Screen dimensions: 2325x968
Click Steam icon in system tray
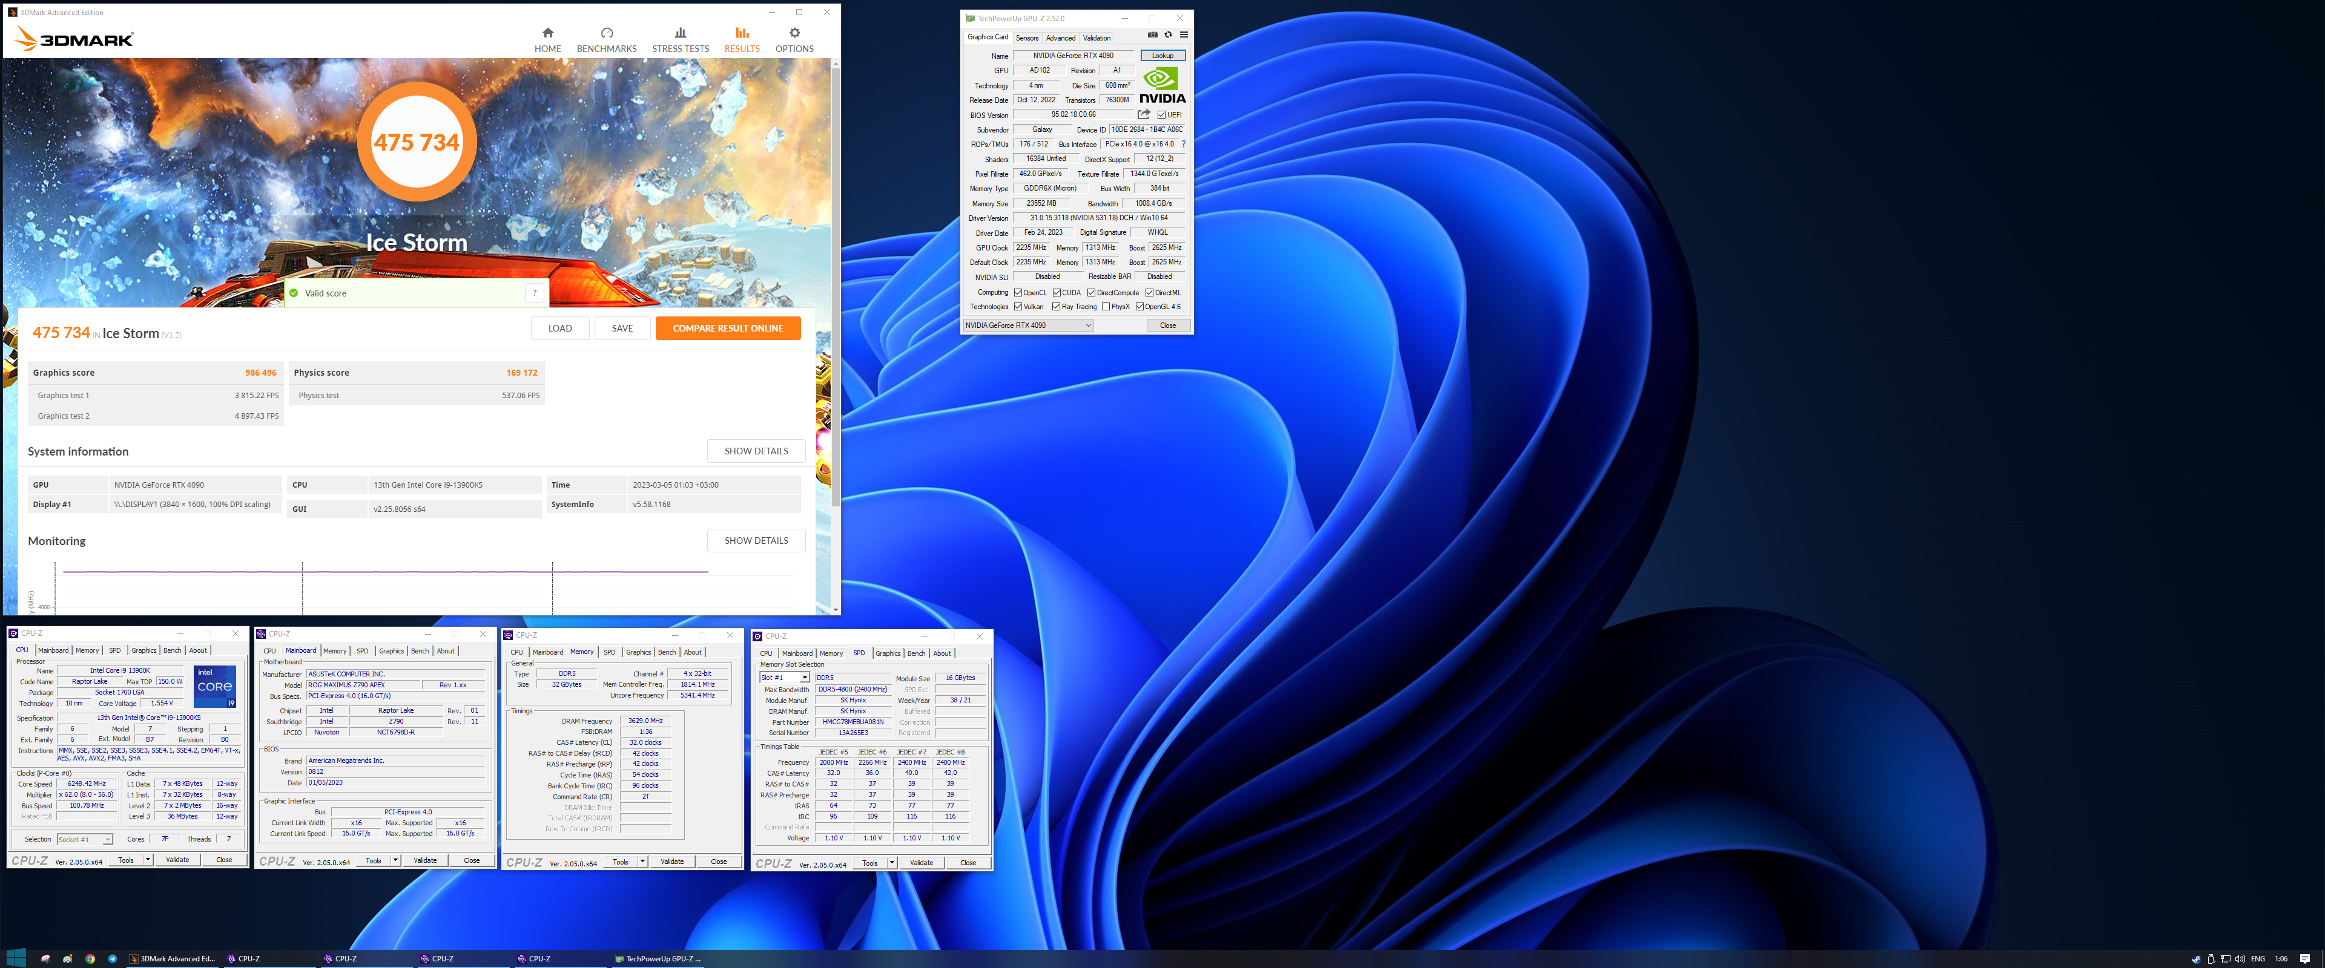pos(2196,959)
